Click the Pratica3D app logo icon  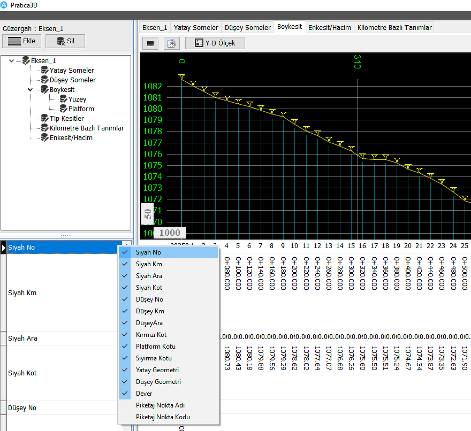coord(5,5)
